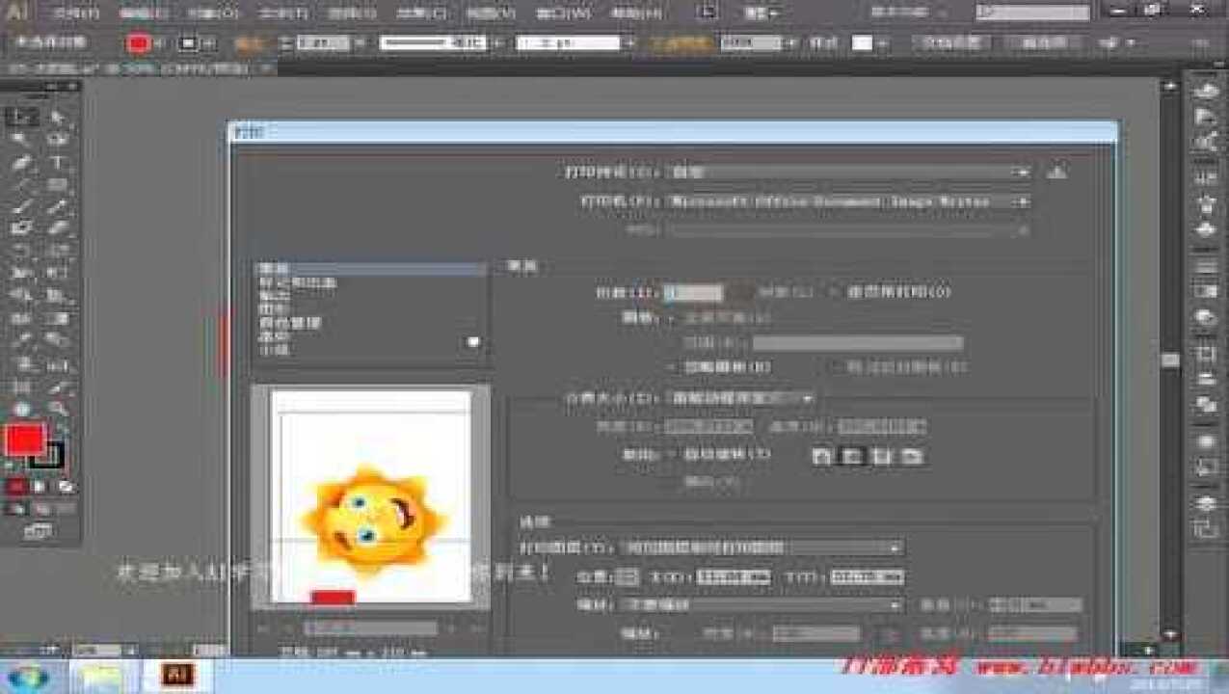Select the Marks and Bleed category
This screenshot has width=1229, height=694.
click(289, 281)
